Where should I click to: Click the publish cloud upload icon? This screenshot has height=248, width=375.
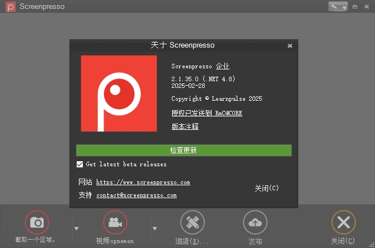[255, 222]
